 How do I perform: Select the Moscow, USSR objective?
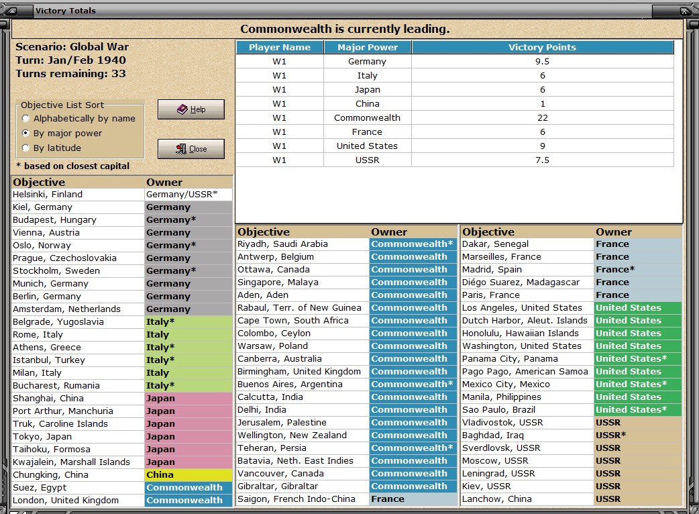(x=527, y=461)
